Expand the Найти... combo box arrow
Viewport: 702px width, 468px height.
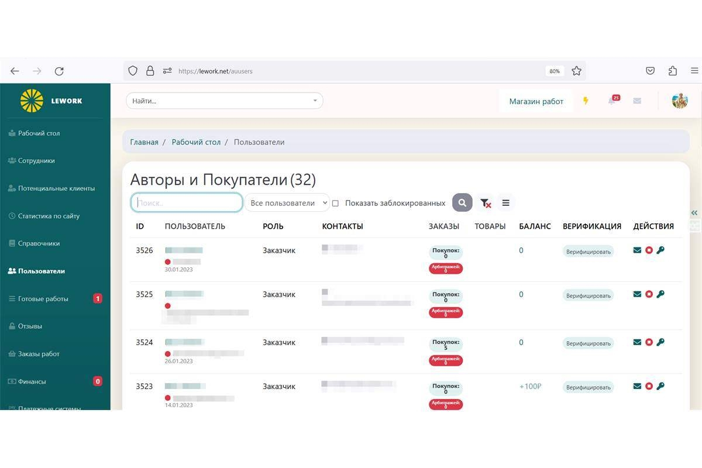[315, 101]
